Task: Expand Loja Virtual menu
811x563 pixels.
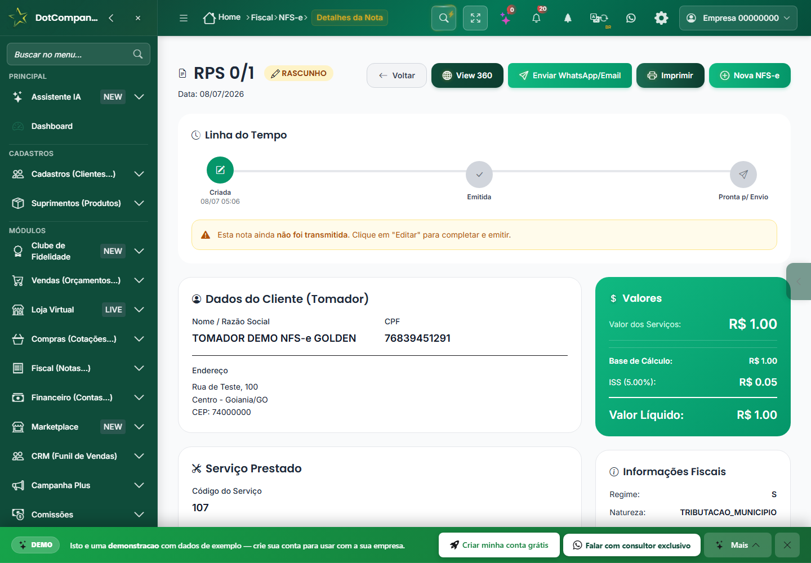Action: click(78, 310)
